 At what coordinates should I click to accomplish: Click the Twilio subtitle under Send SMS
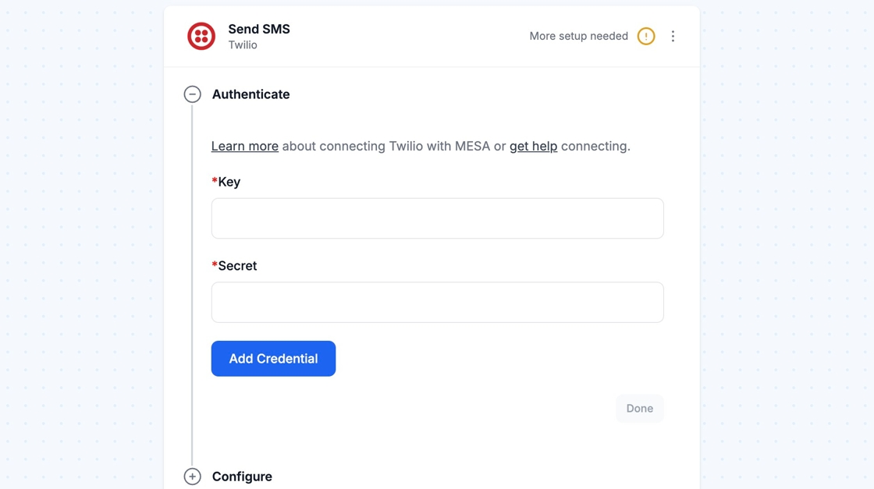(x=243, y=45)
